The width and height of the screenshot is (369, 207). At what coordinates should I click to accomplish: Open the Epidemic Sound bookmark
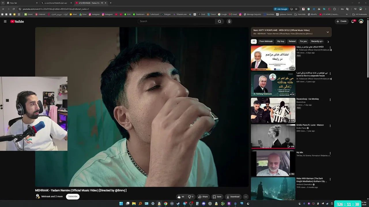click(284, 14)
